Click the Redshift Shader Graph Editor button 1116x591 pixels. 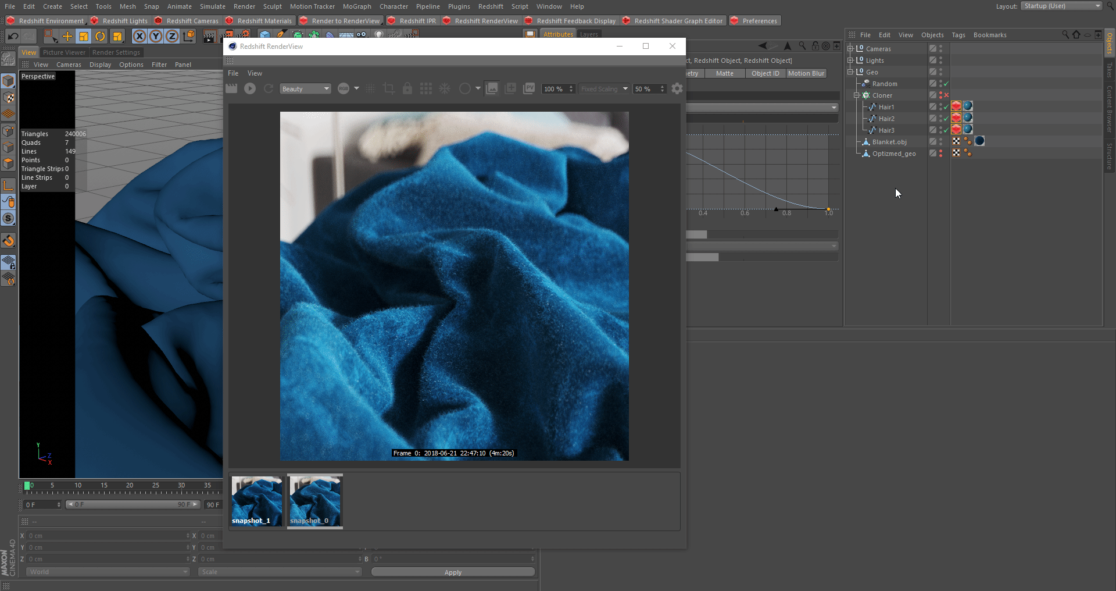point(673,21)
